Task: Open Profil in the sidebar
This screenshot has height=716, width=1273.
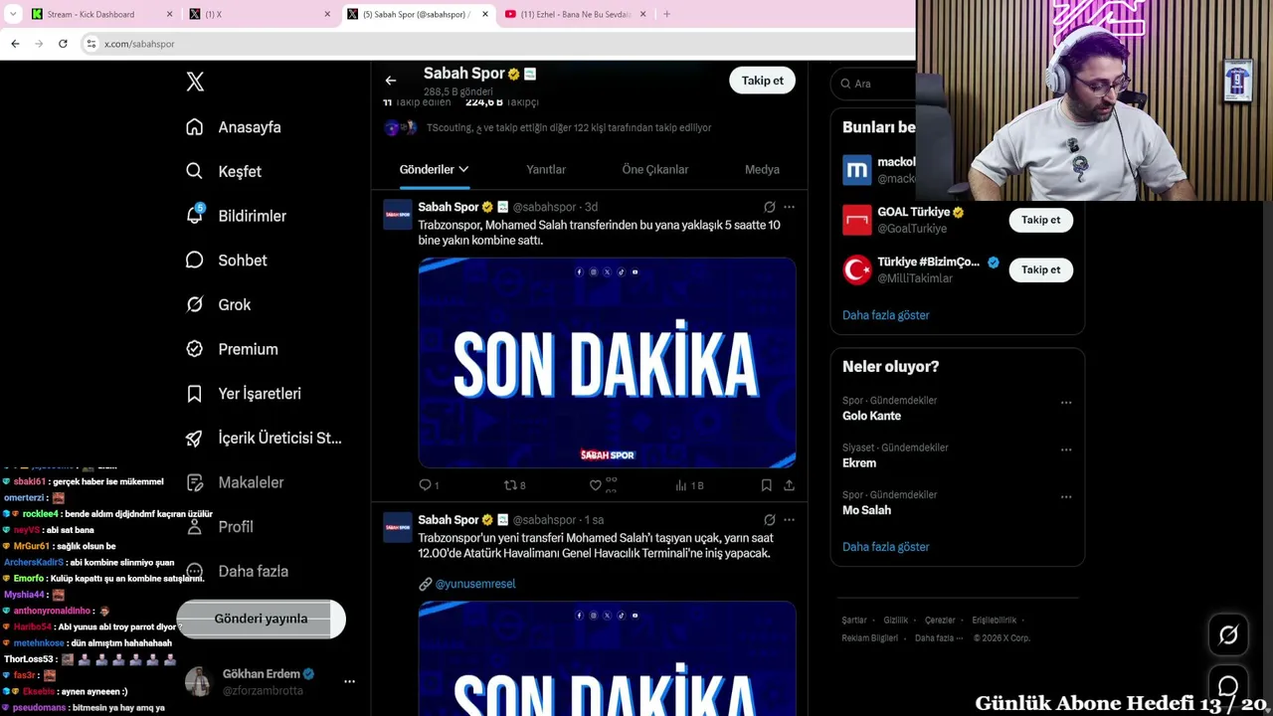Action: click(220, 527)
